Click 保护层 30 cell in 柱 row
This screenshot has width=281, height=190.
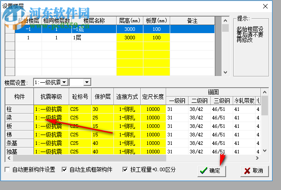tap(102, 109)
